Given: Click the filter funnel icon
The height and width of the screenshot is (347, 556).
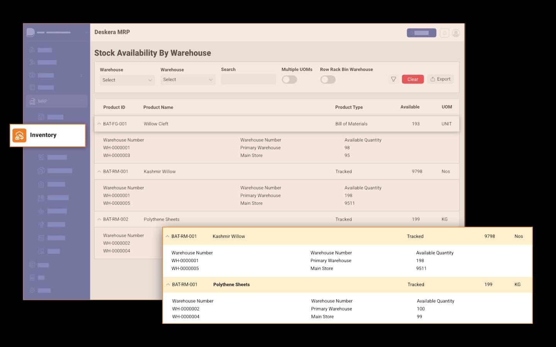Looking at the screenshot, I should [393, 79].
